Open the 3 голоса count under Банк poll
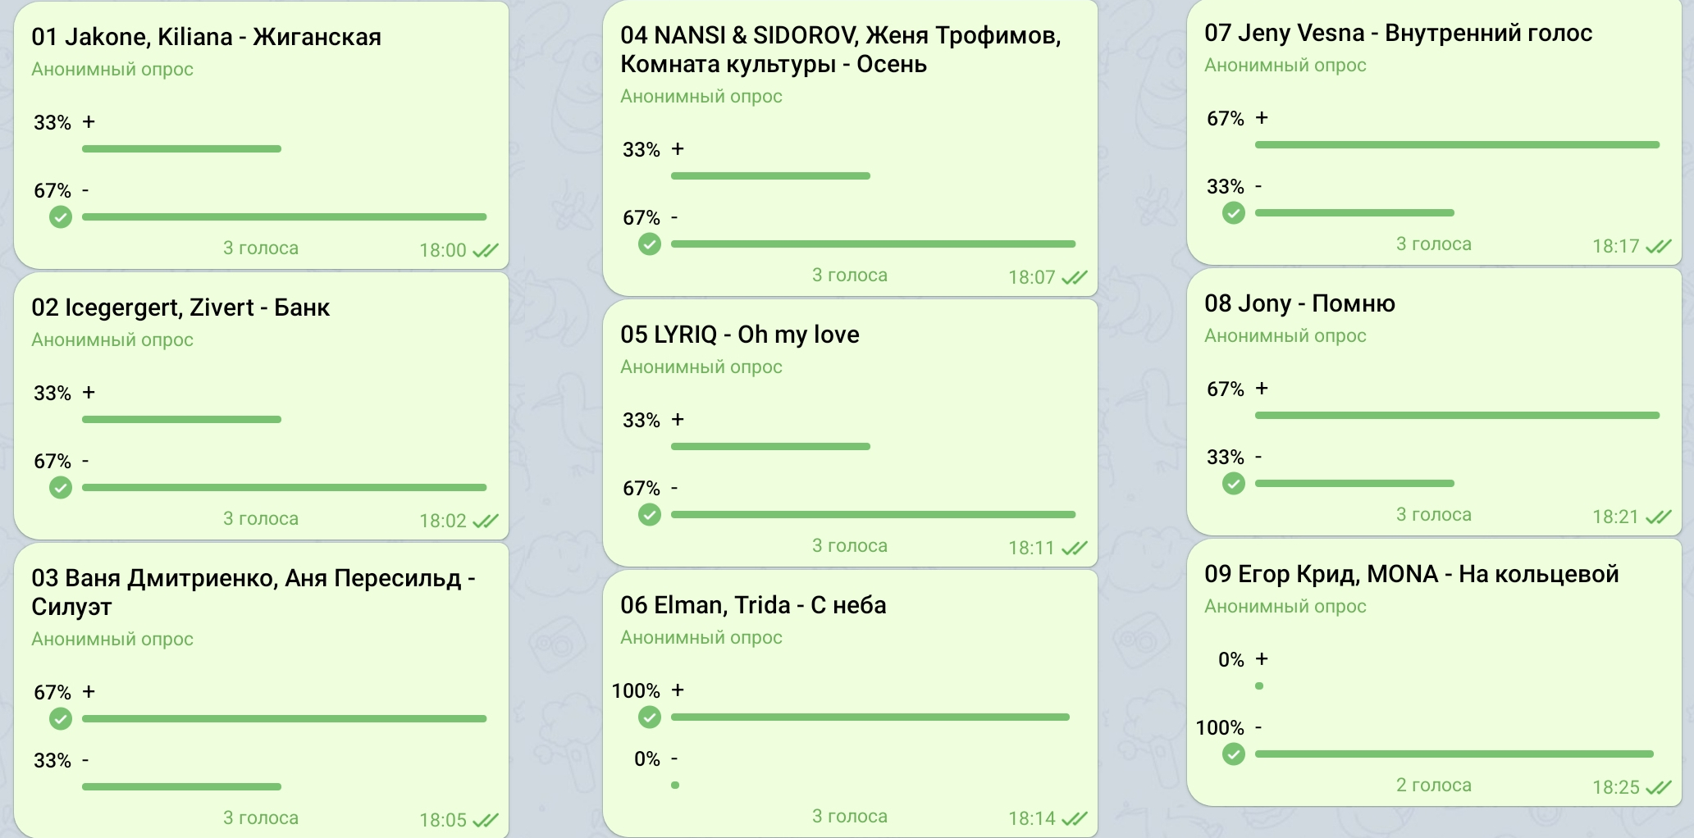Viewport: 1694px width, 838px height. tap(261, 519)
